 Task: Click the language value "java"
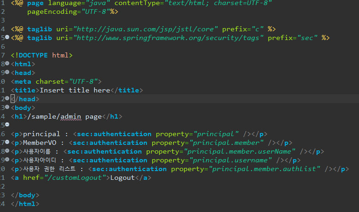[x=98, y=3]
